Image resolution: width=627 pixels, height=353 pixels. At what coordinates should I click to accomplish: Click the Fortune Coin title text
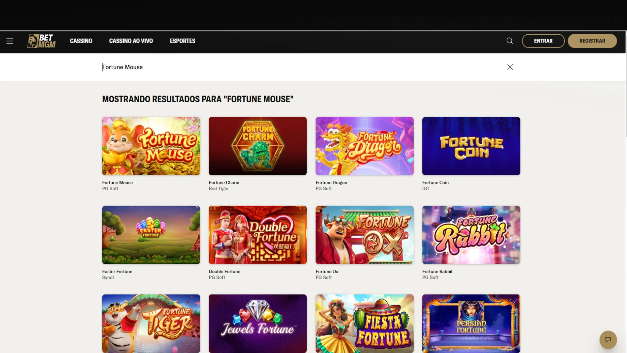point(435,183)
